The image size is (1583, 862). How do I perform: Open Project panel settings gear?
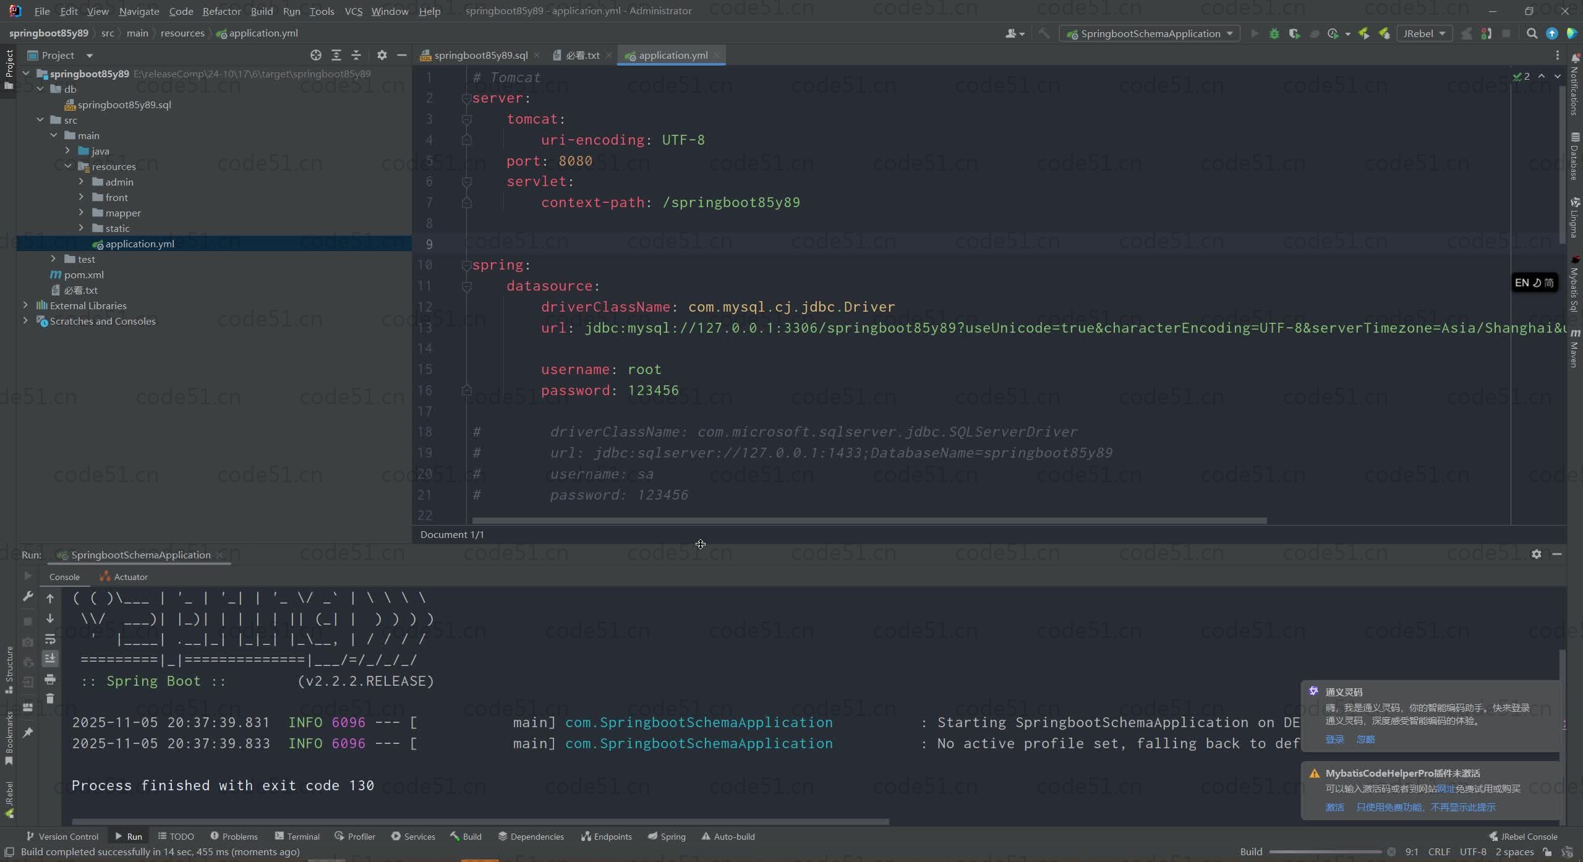click(382, 55)
